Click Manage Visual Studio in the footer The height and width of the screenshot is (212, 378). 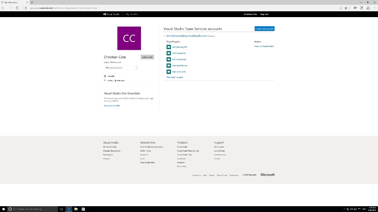coord(112,151)
